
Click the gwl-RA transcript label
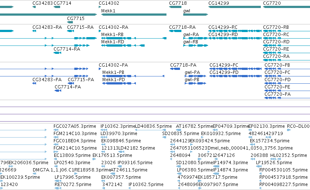tap(191, 35)
